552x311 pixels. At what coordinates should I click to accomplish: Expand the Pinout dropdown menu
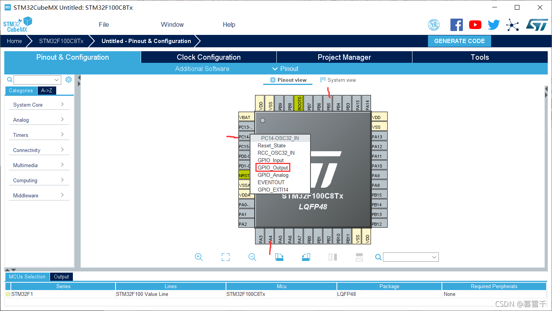tap(285, 69)
